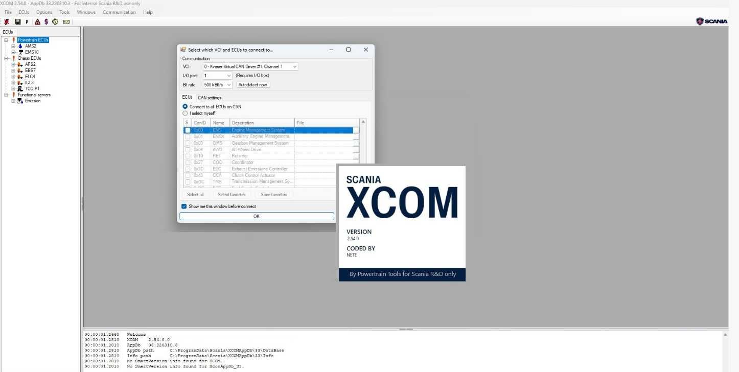
Task: Choose the I select myself option
Action: coord(186,113)
